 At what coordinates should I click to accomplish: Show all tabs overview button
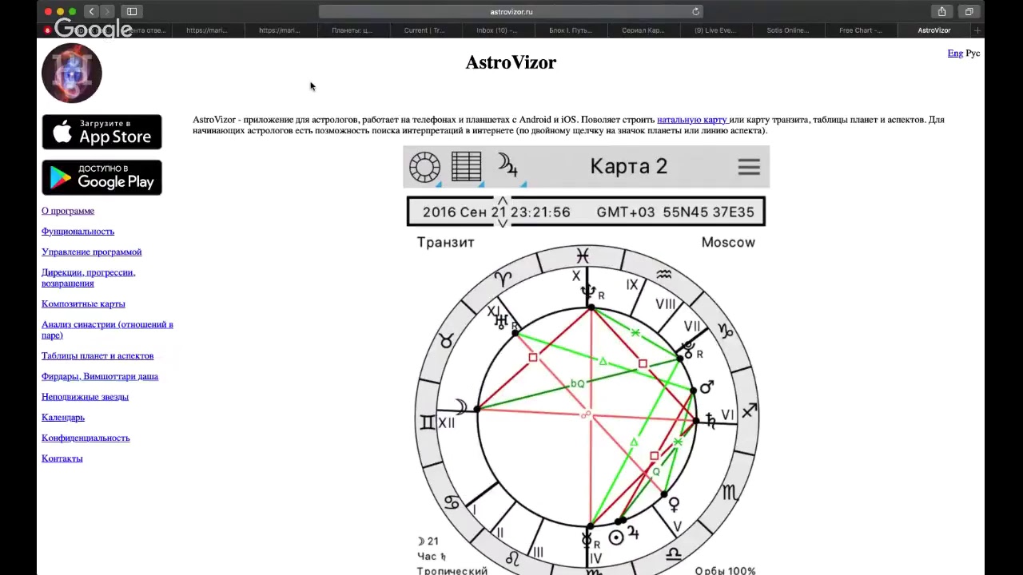(x=969, y=11)
